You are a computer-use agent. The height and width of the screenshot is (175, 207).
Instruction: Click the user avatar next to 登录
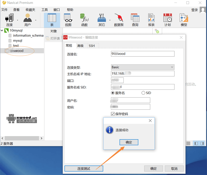point(203,10)
